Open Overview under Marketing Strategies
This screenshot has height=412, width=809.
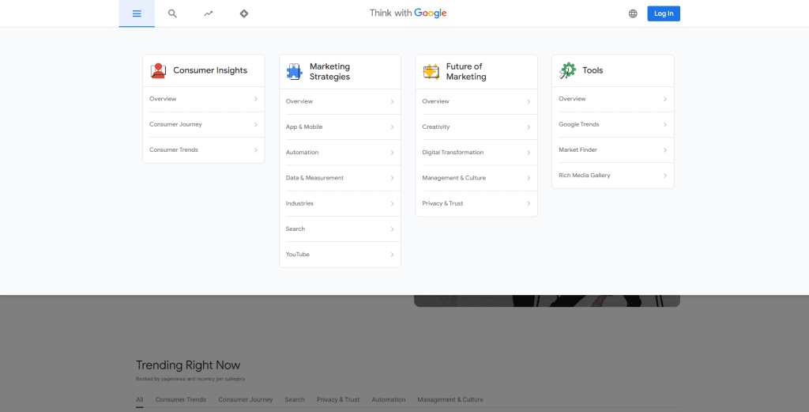point(340,102)
